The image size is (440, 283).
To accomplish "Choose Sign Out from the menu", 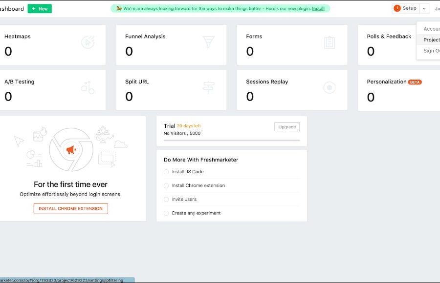I will (x=431, y=51).
